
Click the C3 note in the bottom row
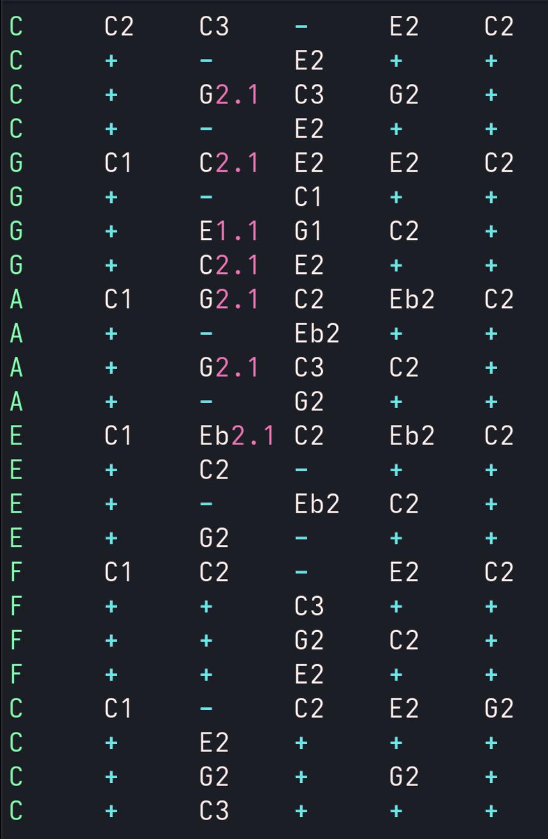[x=214, y=811]
